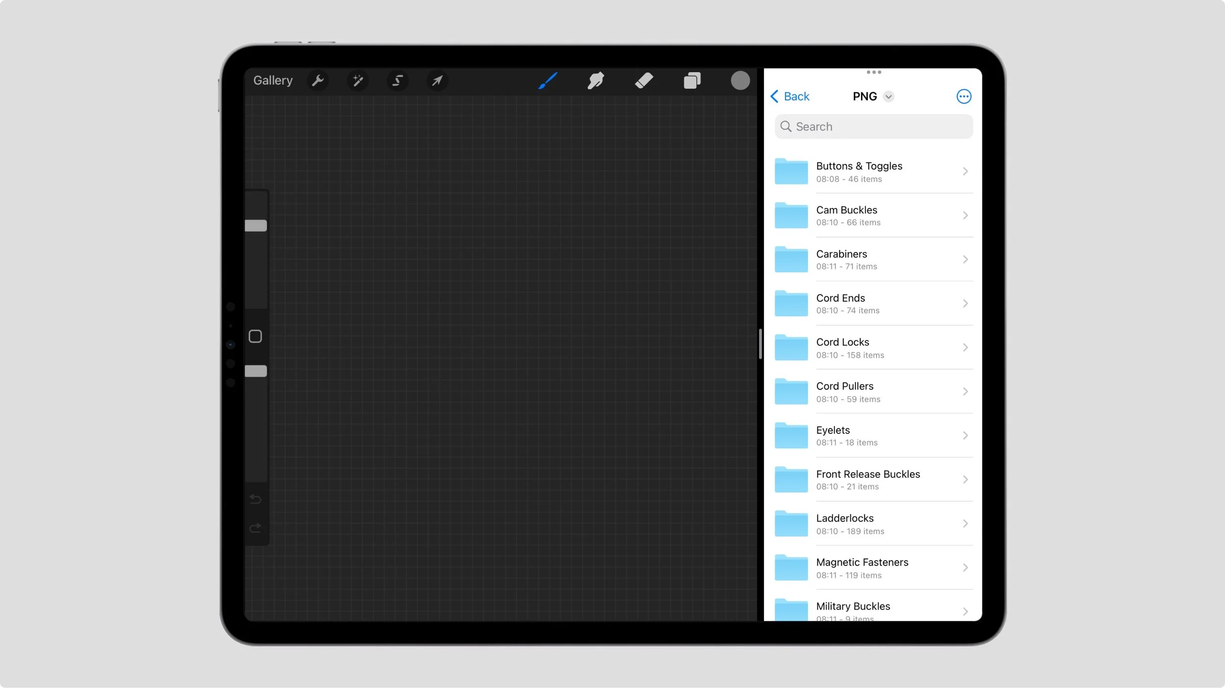
Task: Open the multitasking three-dots menu
Action: 874,72
